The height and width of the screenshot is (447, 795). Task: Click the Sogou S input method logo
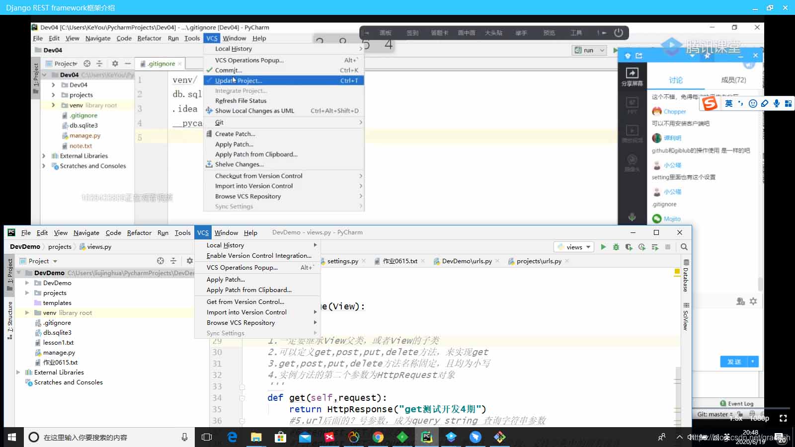[x=710, y=103]
